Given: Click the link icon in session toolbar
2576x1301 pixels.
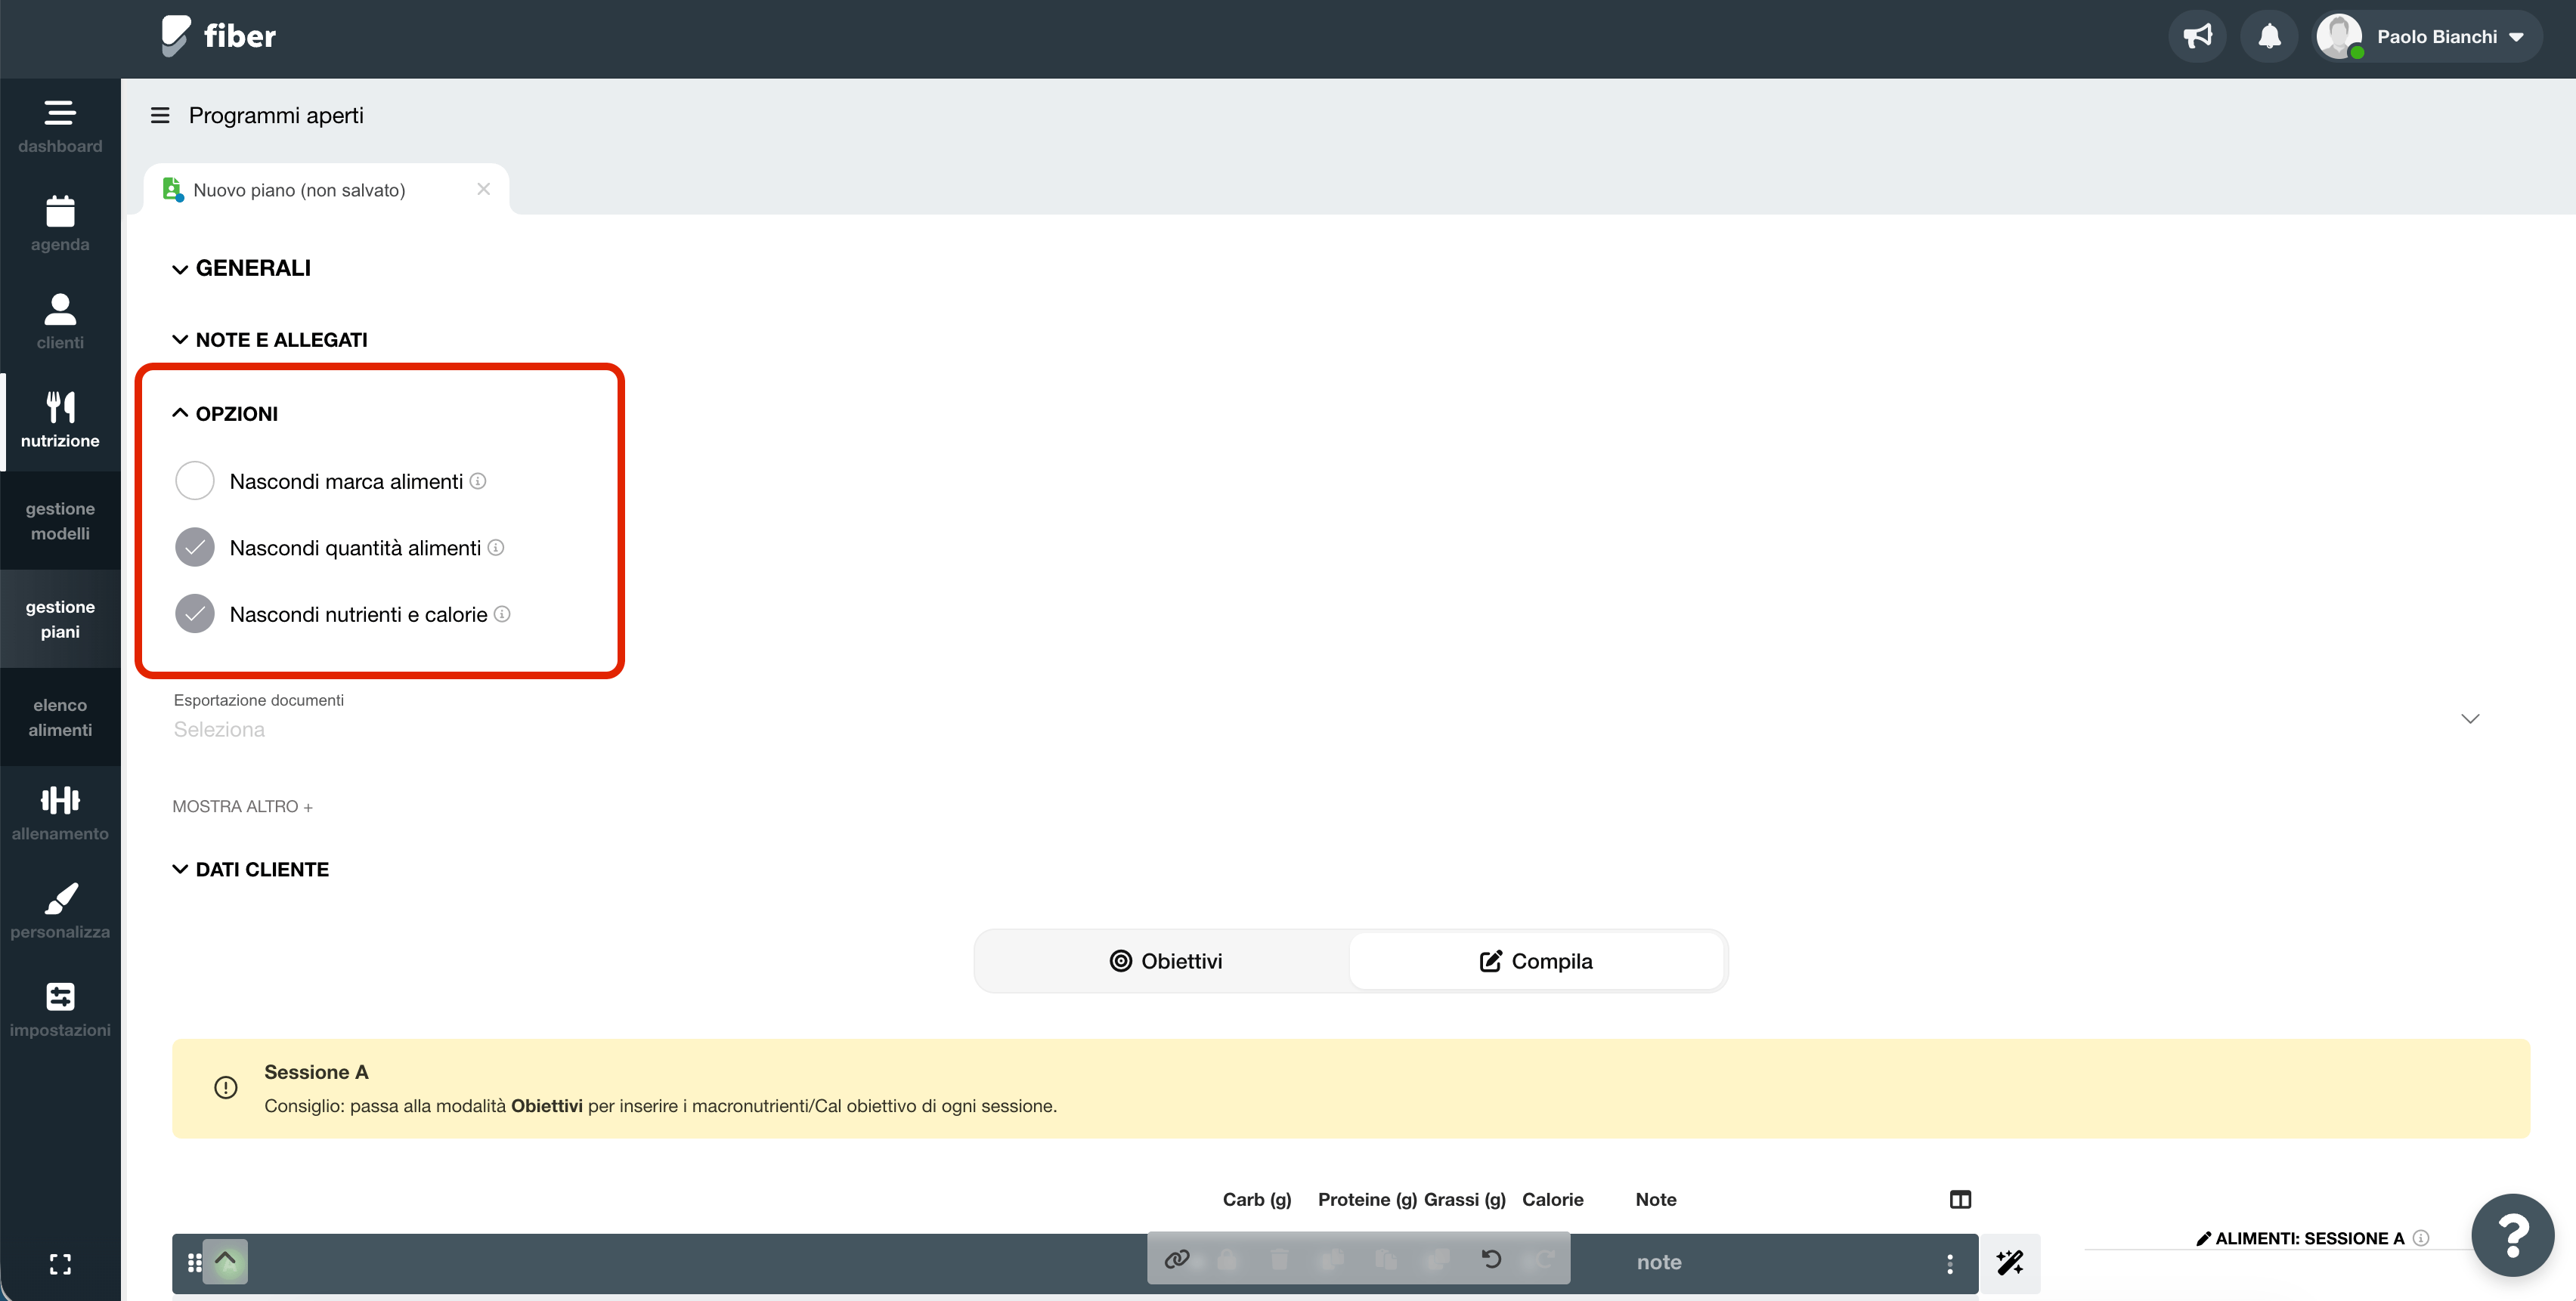Looking at the screenshot, I should 1177,1259.
